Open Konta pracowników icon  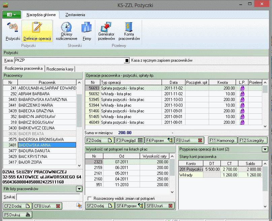[129, 31]
